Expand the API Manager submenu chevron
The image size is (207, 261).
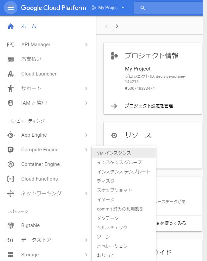(86, 45)
